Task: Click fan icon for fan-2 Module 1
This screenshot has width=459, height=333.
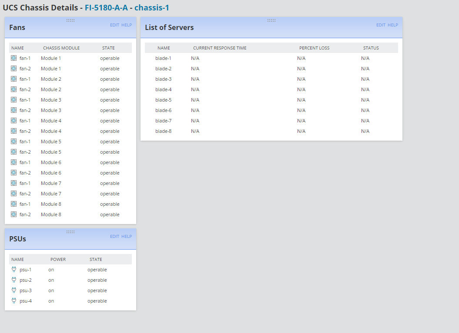Action: [14, 69]
